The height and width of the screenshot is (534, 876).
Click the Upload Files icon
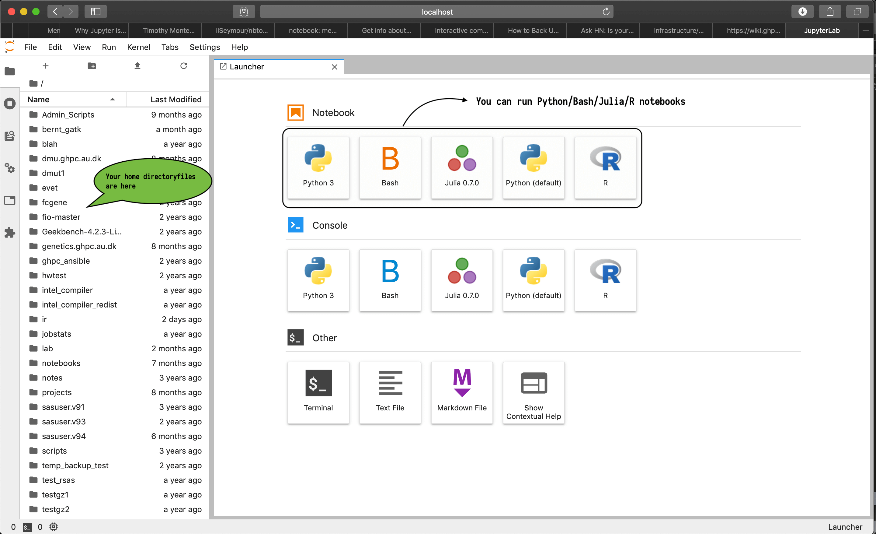coord(137,66)
